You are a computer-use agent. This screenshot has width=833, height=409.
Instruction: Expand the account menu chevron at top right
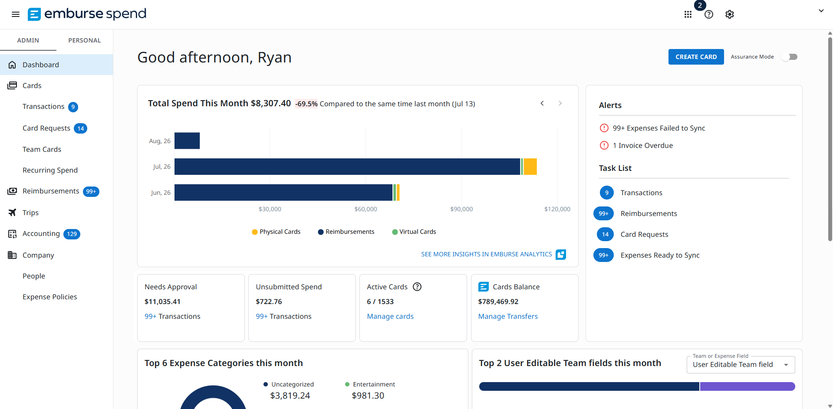(821, 11)
